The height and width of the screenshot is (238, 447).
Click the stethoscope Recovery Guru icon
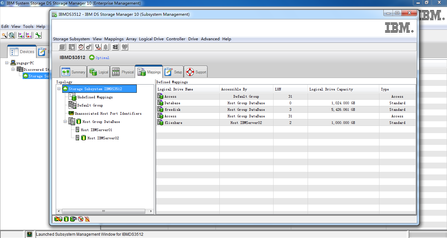(98, 47)
